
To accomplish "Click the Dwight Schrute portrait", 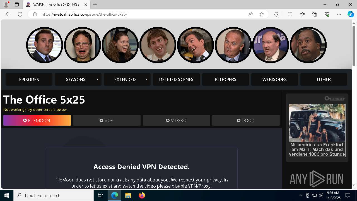I will click(x=83, y=45).
